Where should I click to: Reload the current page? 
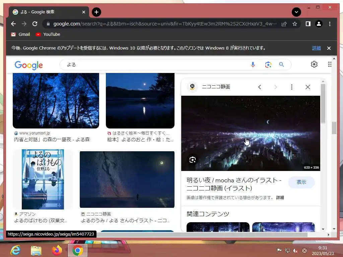pos(35,24)
